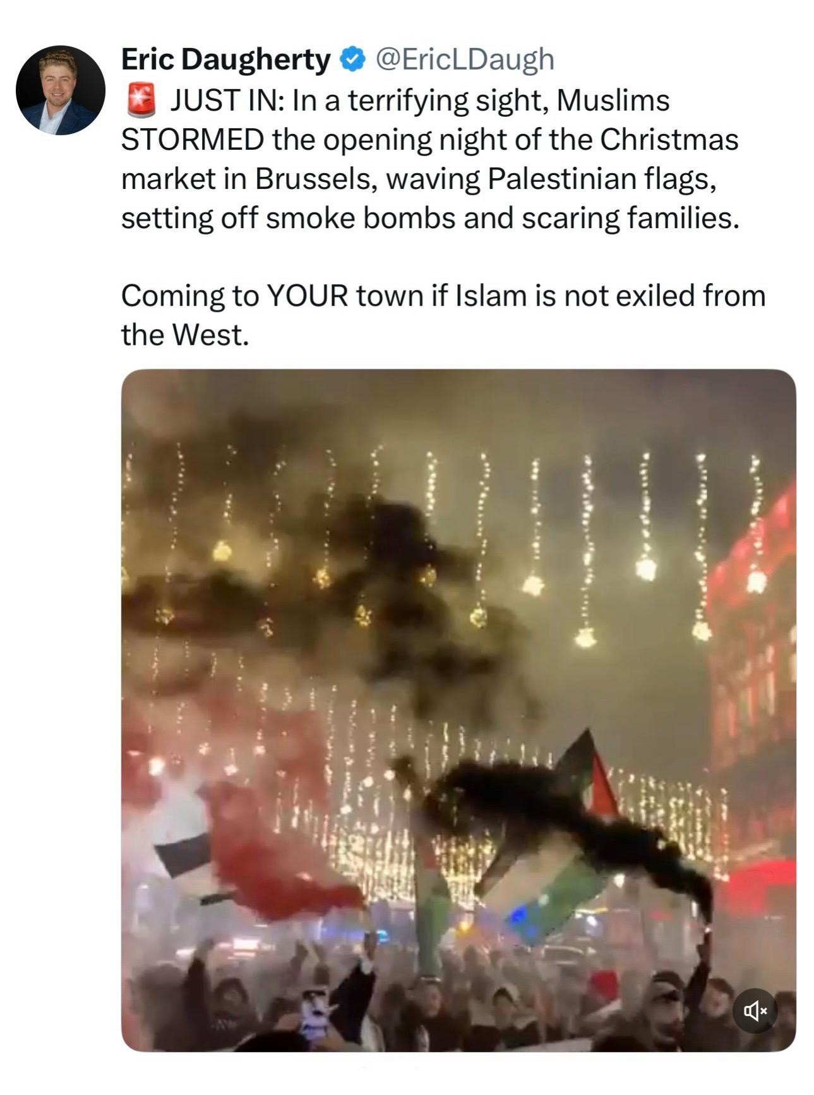Click the Eric Daugherty display name
The width and height of the screenshot is (814, 1095).
click(225, 59)
